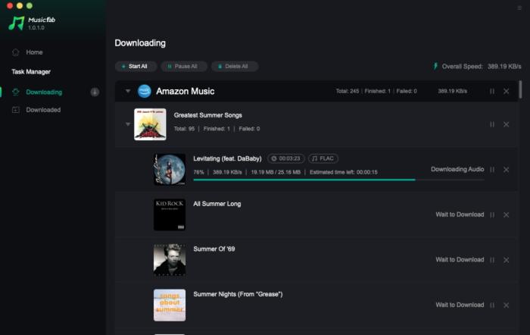This screenshot has width=530, height=335.
Task: Remove All Summer Long from the queue
Action: pyautogui.click(x=506, y=215)
